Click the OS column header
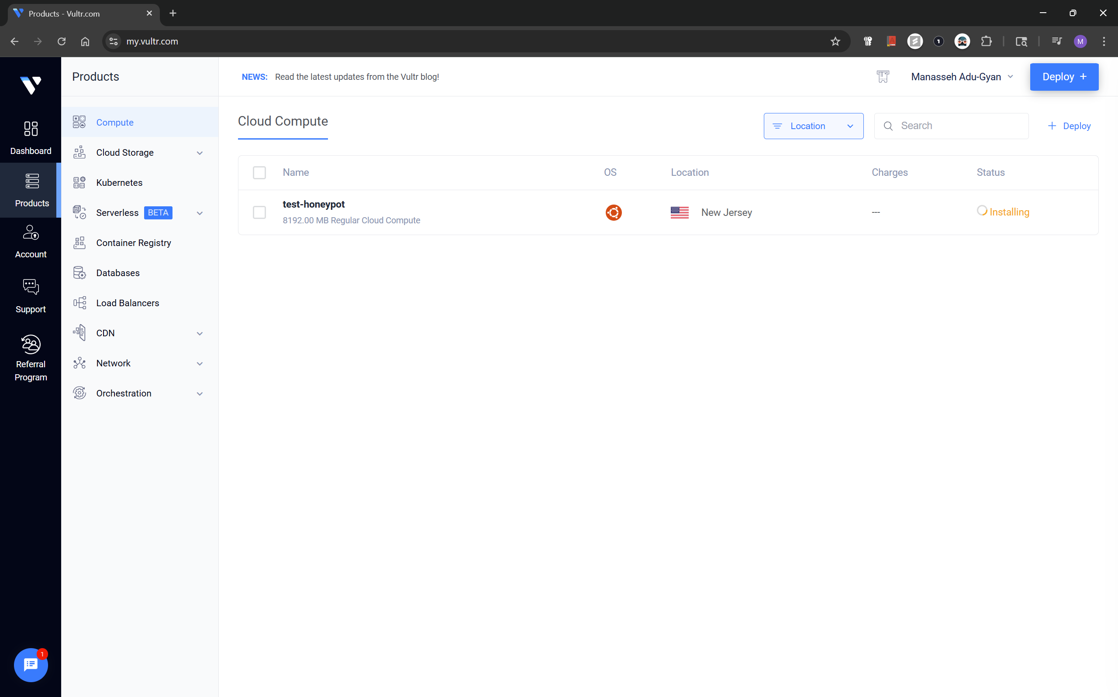This screenshot has height=697, width=1118. (610, 172)
